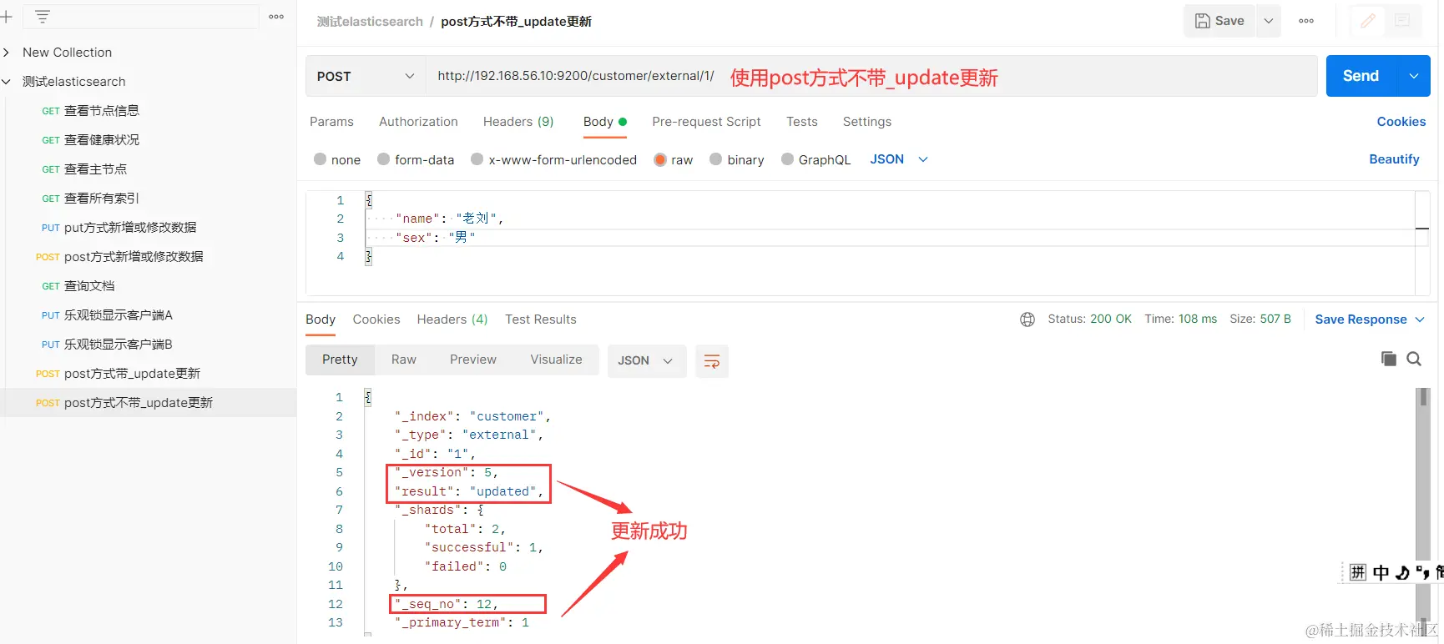This screenshot has height=644, width=1444.
Task: Open the Save button dropdown arrow
Action: click(x=1268, y=21)
